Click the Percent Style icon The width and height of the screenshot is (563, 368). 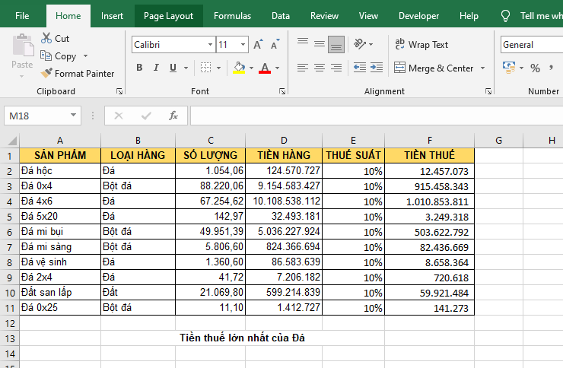pyautogui.click(x=535, y=68)
